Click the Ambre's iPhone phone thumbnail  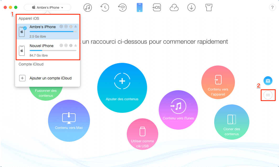(22, 32)
